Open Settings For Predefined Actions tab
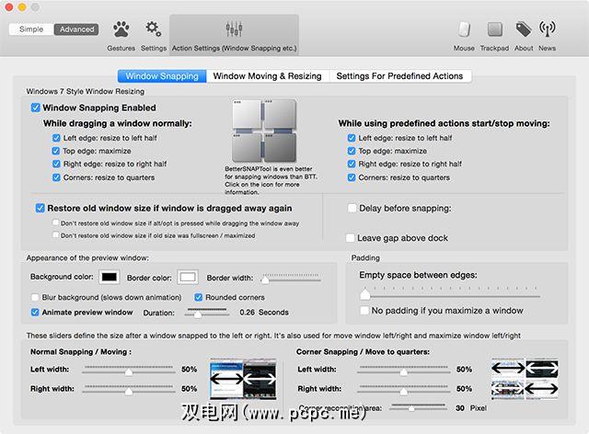Image resolution: width=589 pixels, height=434 pixels. [x=398, y=76]
